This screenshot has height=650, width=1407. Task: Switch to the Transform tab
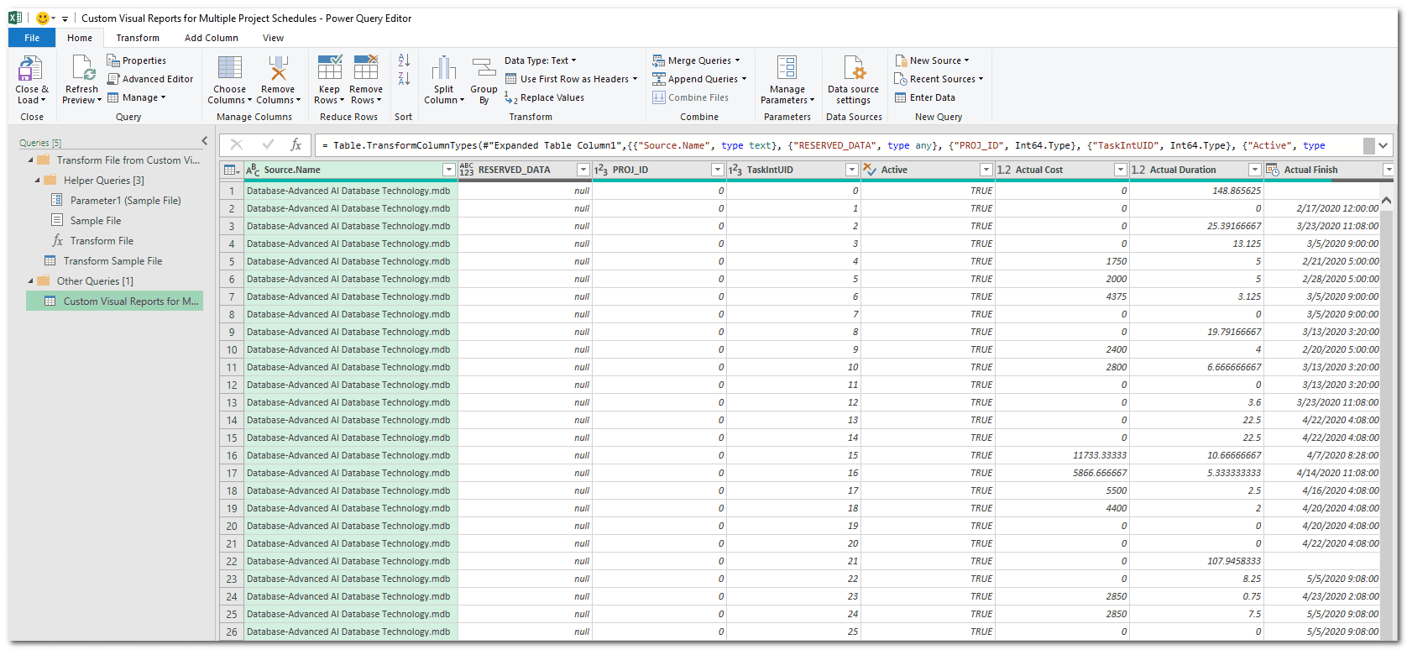tap(138, 38)
